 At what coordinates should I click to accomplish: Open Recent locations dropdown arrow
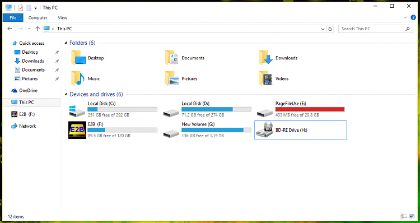[29, 29]
